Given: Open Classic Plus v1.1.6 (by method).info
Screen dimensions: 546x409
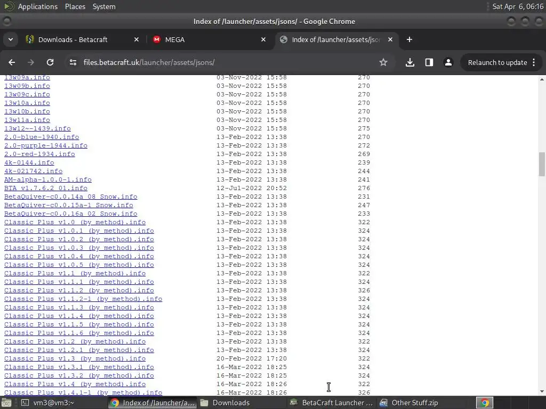Looking at the screenshot, I should click(79, 333).
